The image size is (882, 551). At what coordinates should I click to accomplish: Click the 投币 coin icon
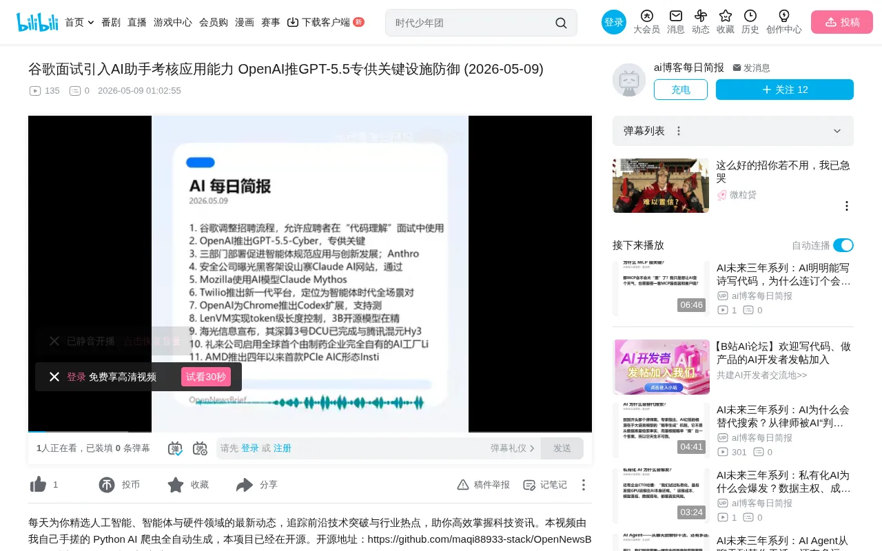pyautogui.click(x=107, y=485)
